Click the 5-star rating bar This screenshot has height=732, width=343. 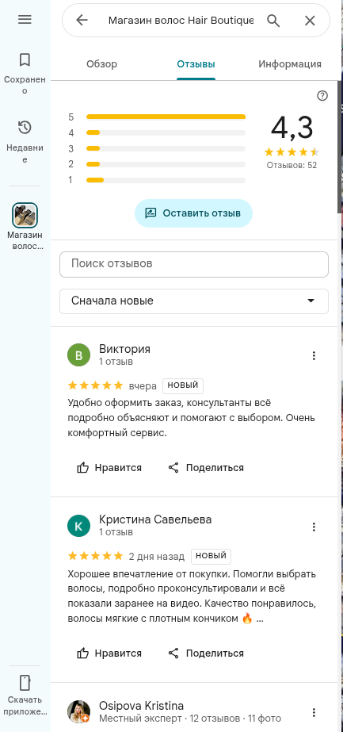[x=166, y=117]
